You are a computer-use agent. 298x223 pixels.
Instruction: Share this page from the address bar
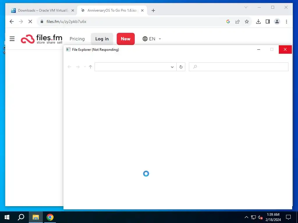click(x=237, y=21)
